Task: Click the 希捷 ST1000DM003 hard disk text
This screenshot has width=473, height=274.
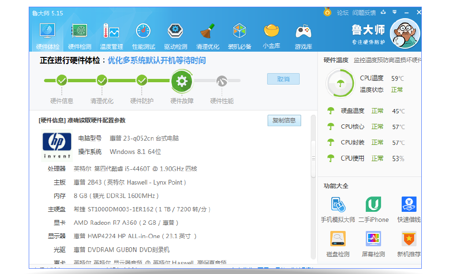Action: (142, 209)
